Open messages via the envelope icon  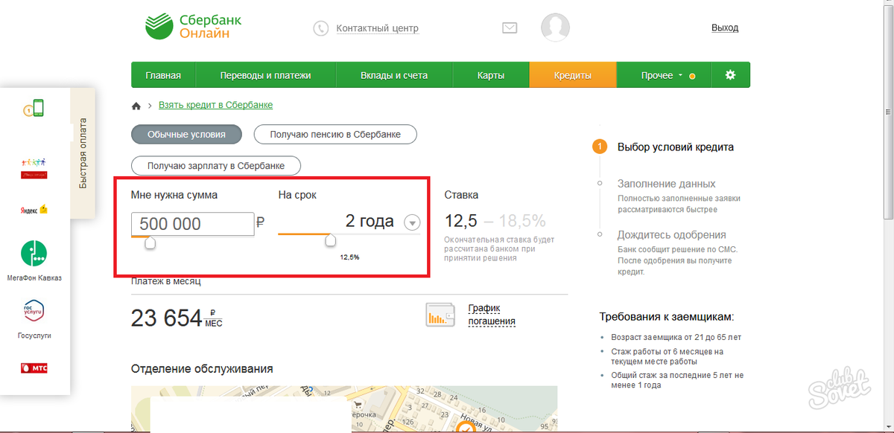(x=510, y=28)
